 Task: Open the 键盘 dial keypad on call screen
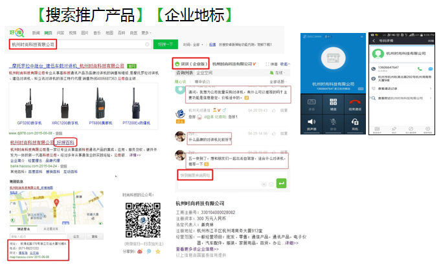(334, 104)
